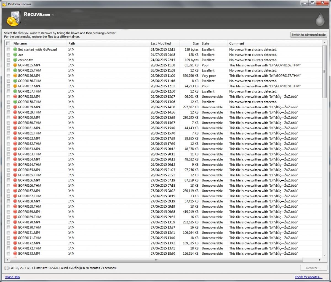The height and width of the screenshot is (282, 331).
Task: Click orange status dot for GOPR0157.MP4
Action: [15, 86]
